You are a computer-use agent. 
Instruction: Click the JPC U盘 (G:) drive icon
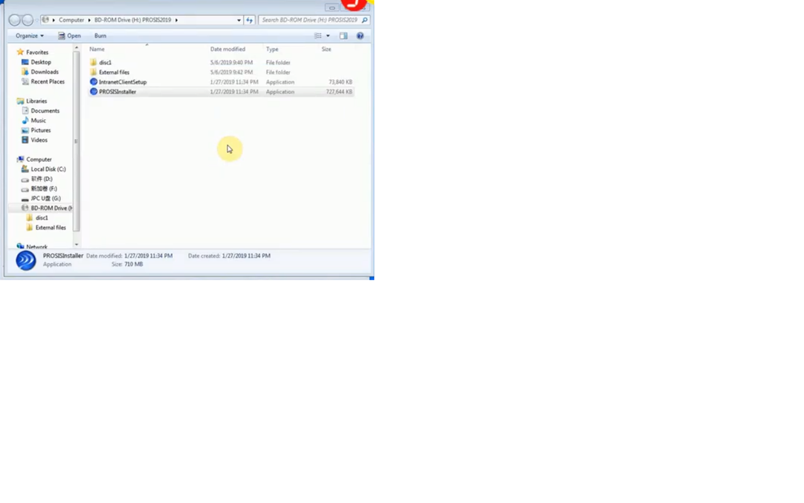[25, 199]
